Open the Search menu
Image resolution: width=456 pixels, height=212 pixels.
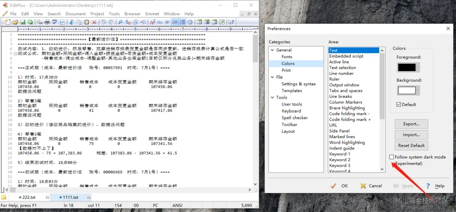click(54, 14)
